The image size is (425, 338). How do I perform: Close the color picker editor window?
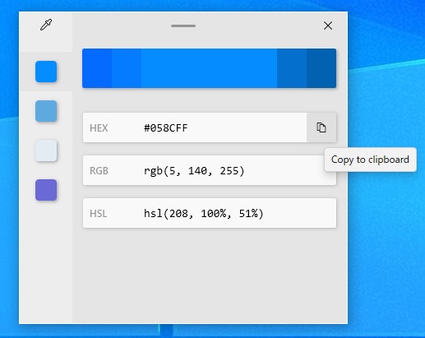coord(328,25)
